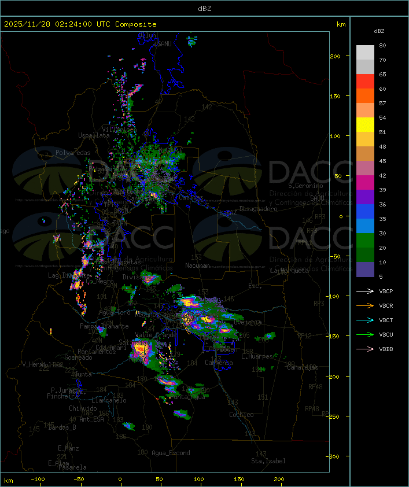
Task: Click the VBCT legend label
Action: [386, 320]
